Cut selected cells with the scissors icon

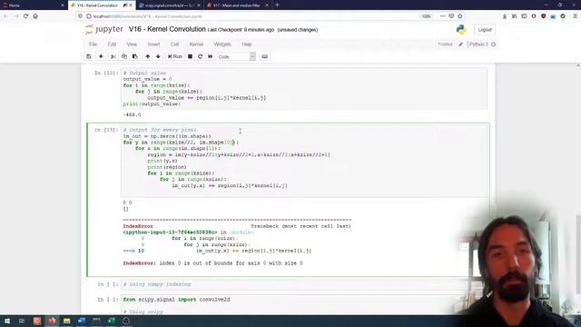click(x=113, y=56)
